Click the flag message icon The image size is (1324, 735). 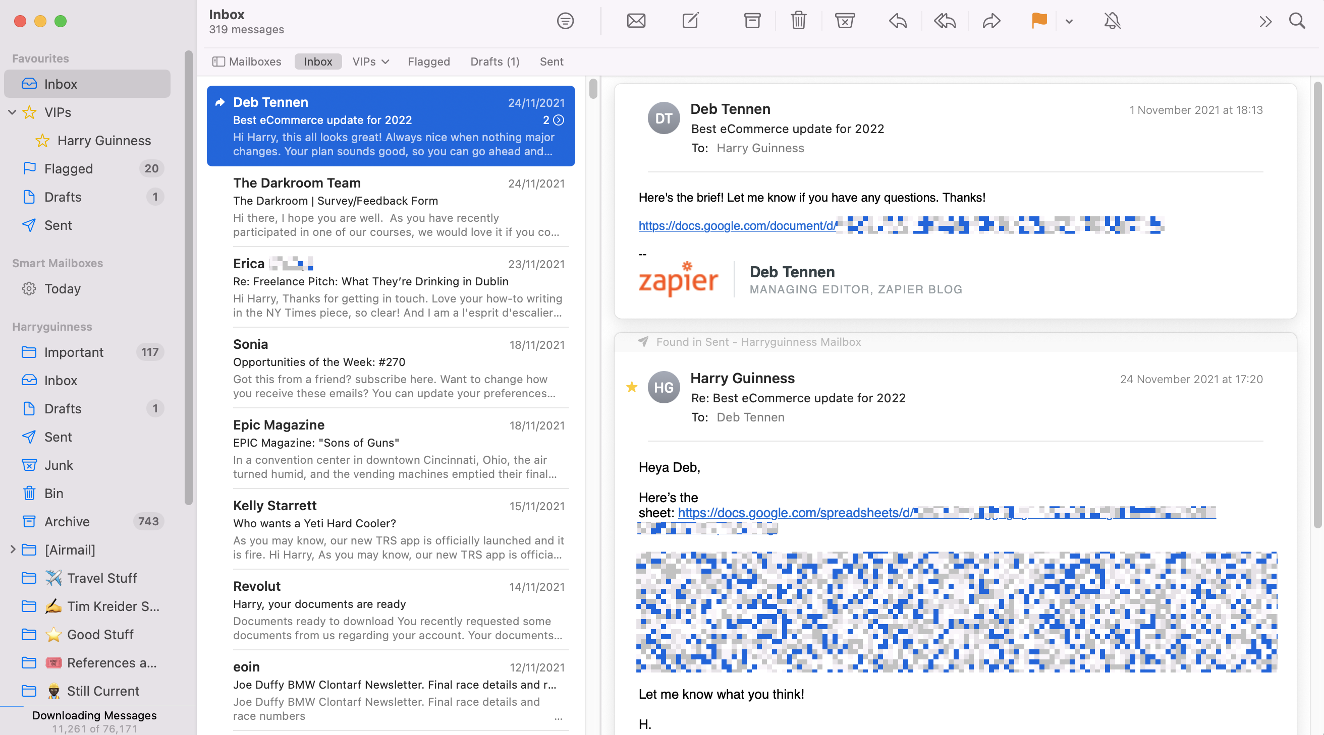(x=1039, y=20)
